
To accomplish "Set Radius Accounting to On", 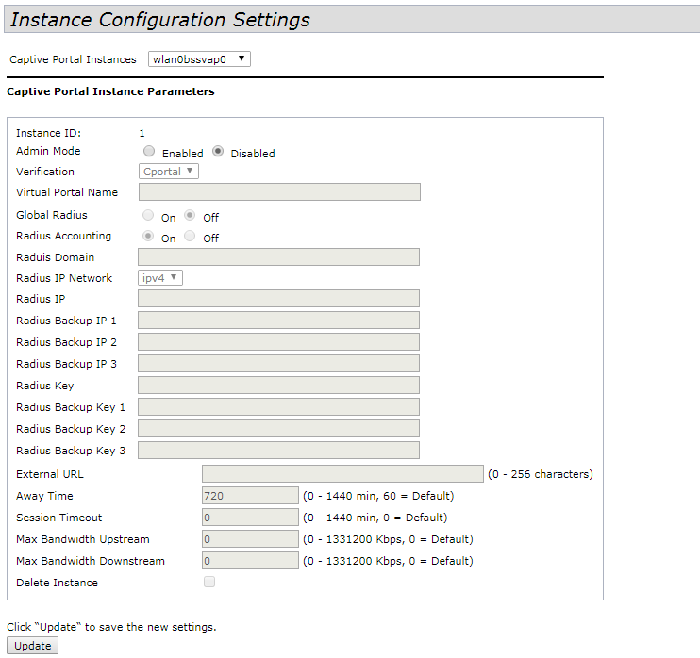I will point(148,237).
